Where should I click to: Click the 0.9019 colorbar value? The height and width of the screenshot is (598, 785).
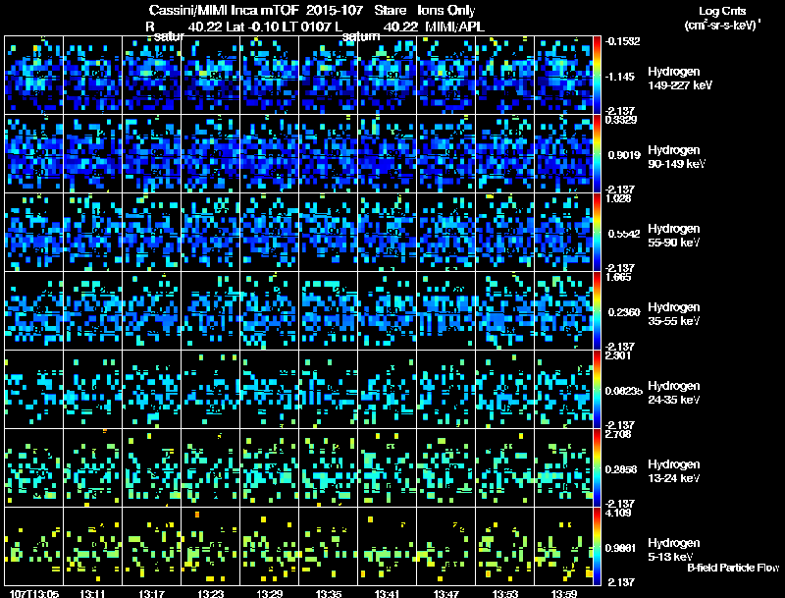(x=624, y=155)
